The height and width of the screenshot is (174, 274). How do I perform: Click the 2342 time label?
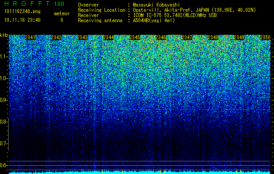[56, 37]
